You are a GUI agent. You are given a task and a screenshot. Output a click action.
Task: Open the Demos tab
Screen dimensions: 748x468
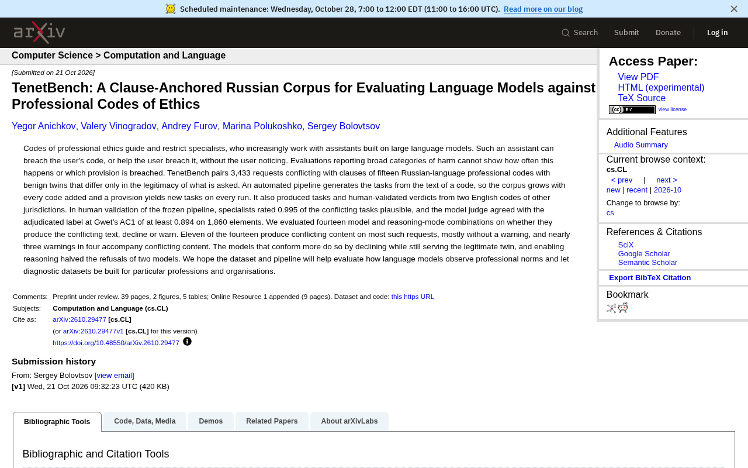click(211, 421)
